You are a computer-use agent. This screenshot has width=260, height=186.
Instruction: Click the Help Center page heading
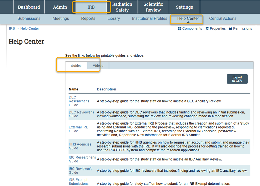pos(26,41)
